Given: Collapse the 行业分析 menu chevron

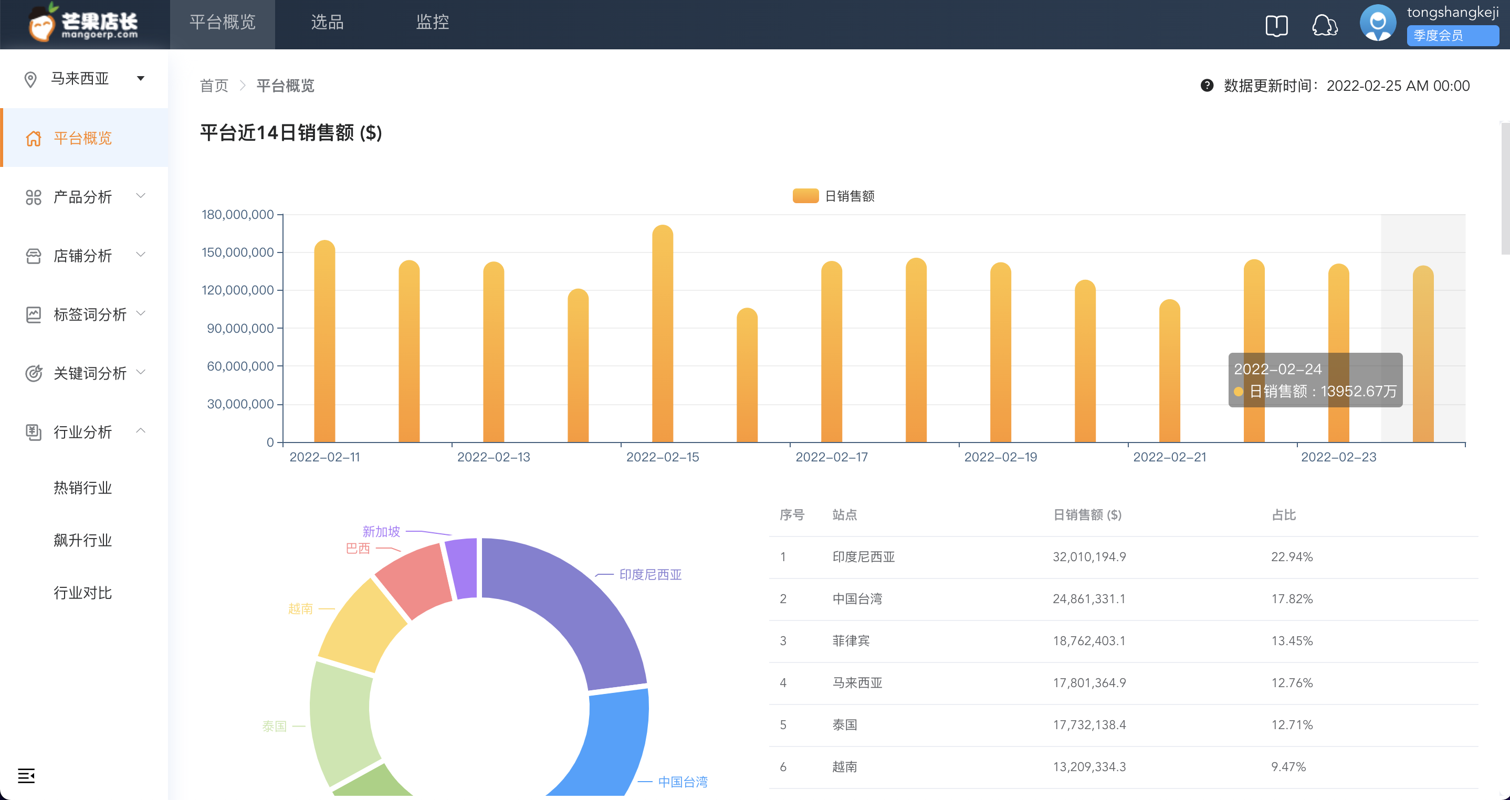Looking at the screenshot, I should [x=141, y=431].
